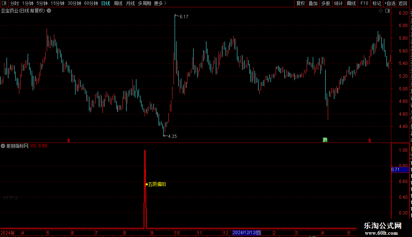Toggle the 叠加 overlay option
The height and width of the screenshot is (237, 412).
[313, 3]
